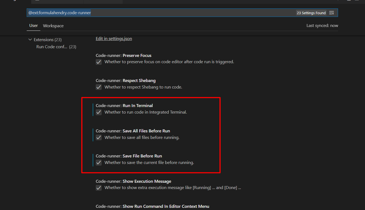Clear the settings search input icon
This screenshot has width=365, height=210.
[x=331, y=13]
